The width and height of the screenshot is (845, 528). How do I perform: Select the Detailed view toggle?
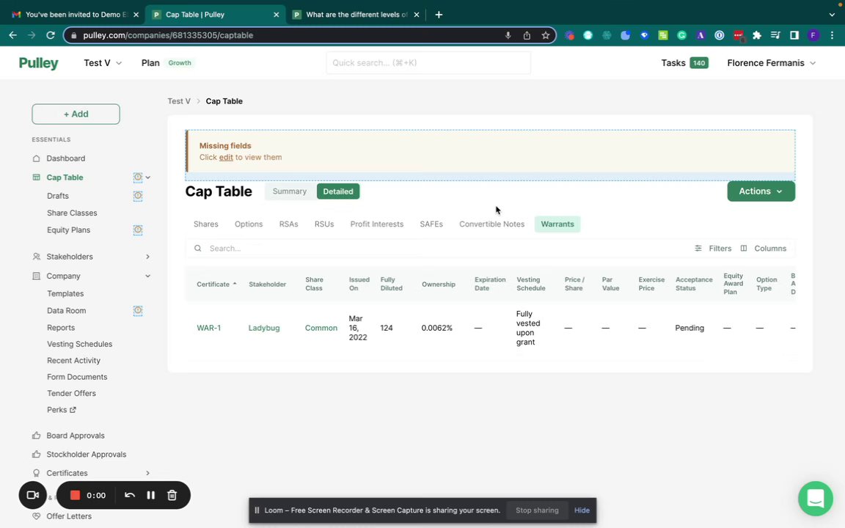pos(338,191)
